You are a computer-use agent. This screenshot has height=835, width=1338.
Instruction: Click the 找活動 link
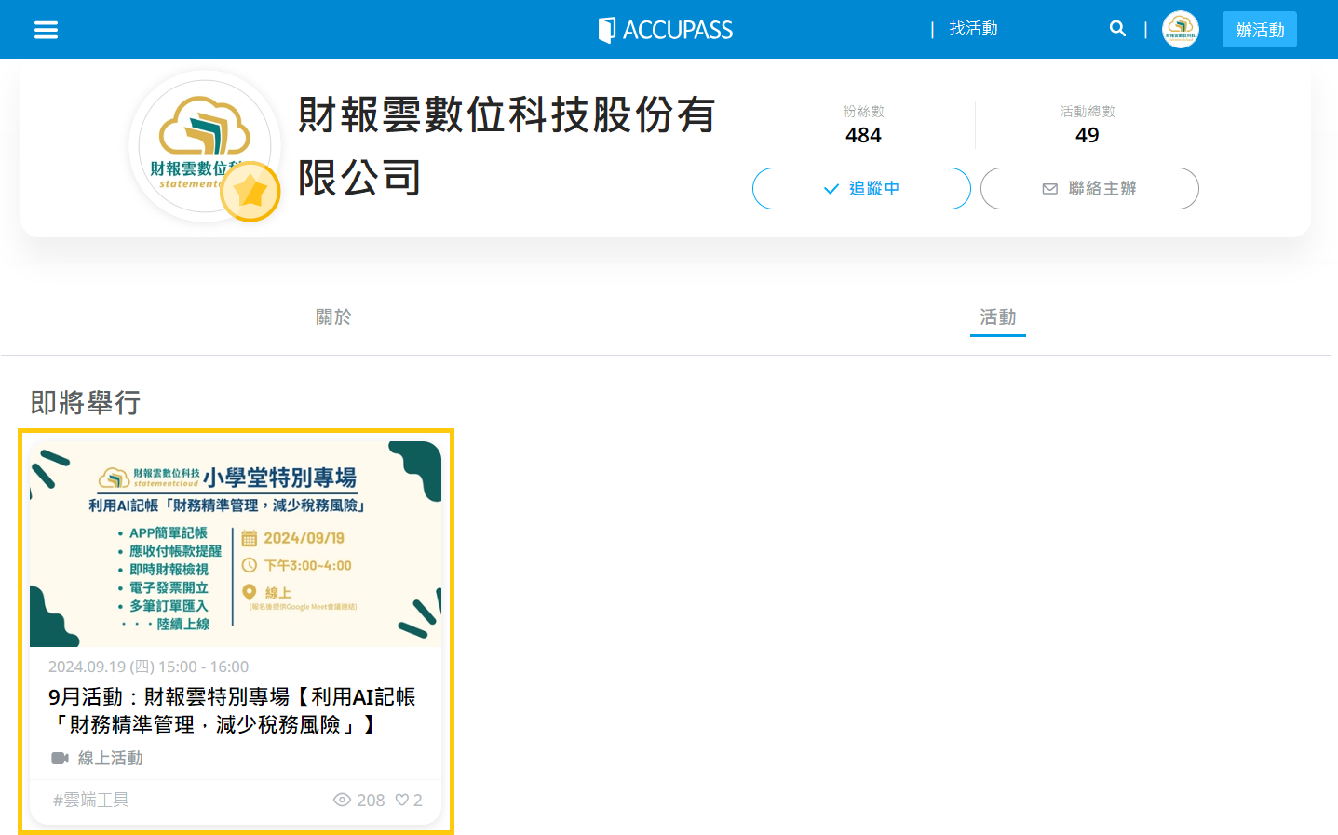pyautogui.click(x=973, y=29)
